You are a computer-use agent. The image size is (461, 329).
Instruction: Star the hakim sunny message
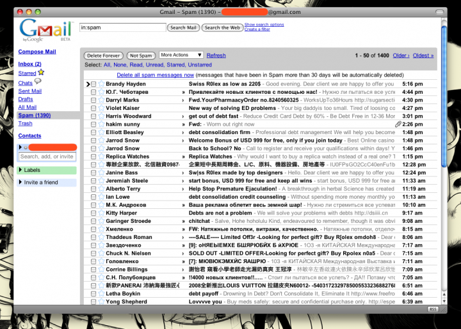[101, 124]
